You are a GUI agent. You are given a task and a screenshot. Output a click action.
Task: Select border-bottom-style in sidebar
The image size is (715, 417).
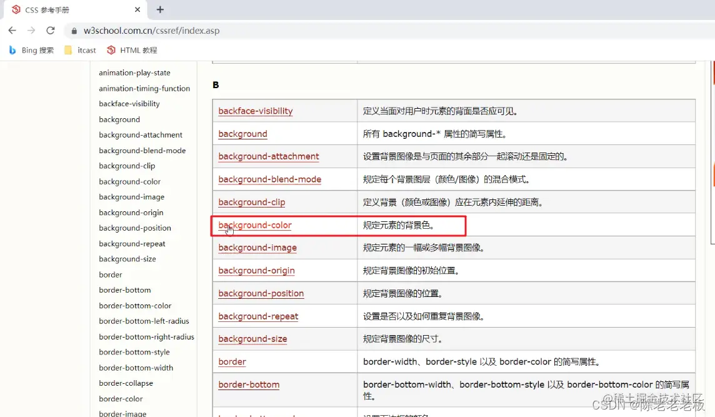[x=134, y=352]
